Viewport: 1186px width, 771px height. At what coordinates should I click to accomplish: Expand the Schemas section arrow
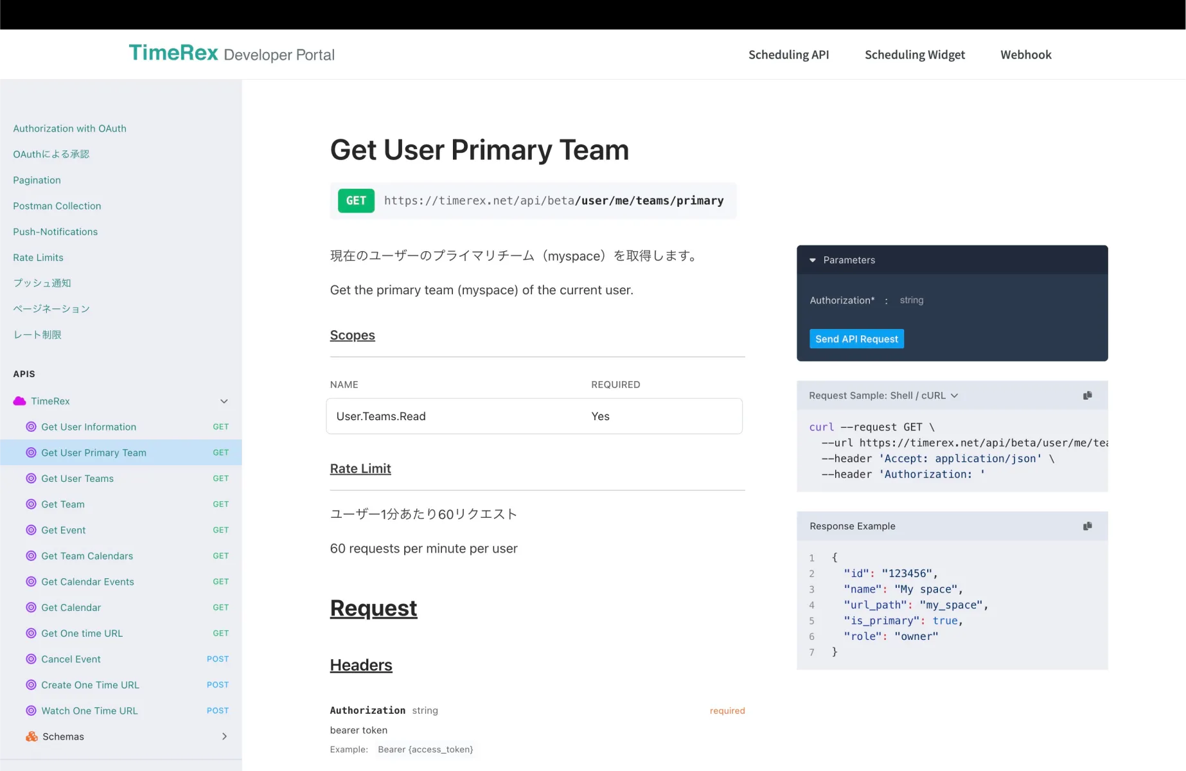[x=224, y=736]
